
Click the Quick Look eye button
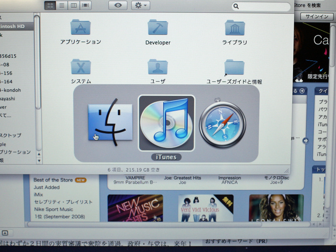(118, 5)
